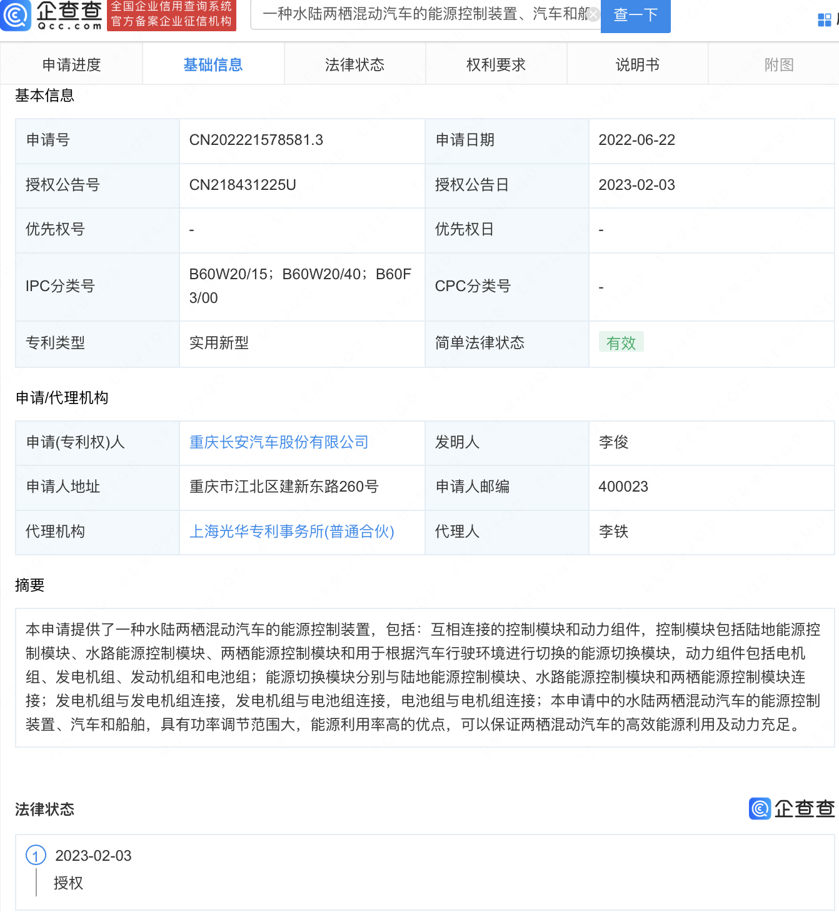The height and width of the screenshot is (912, 839).
Task: Click the green 有效 status badge
Action: [x=621, y=342]
